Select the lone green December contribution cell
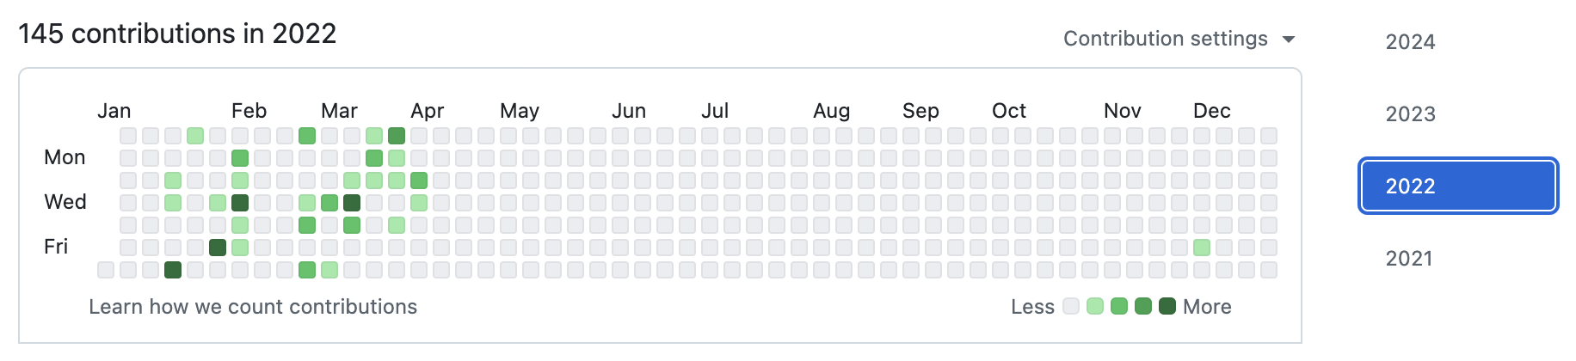The image size is (1576, 361). tap(1202, 248)
